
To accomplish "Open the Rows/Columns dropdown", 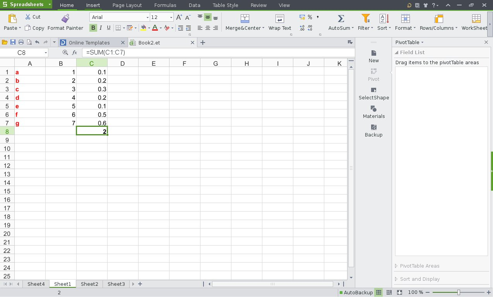I will pos(456,28).
